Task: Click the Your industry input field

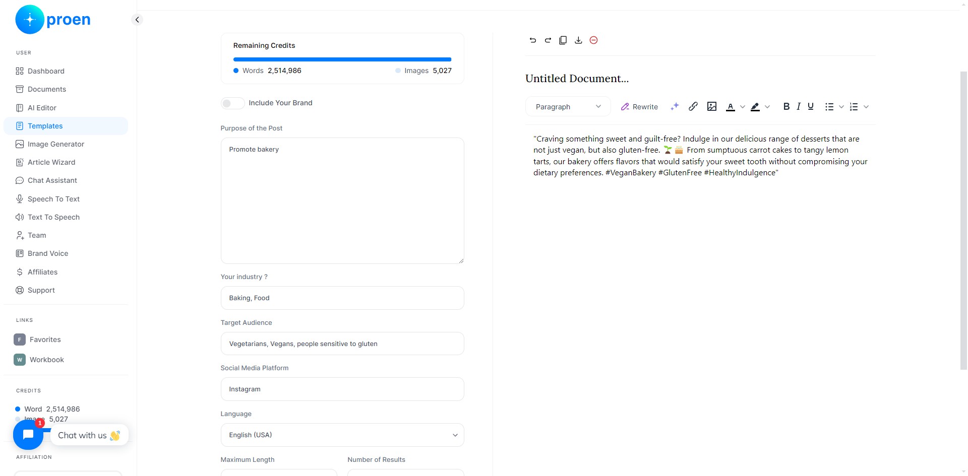Action: [x=342, y=298]
